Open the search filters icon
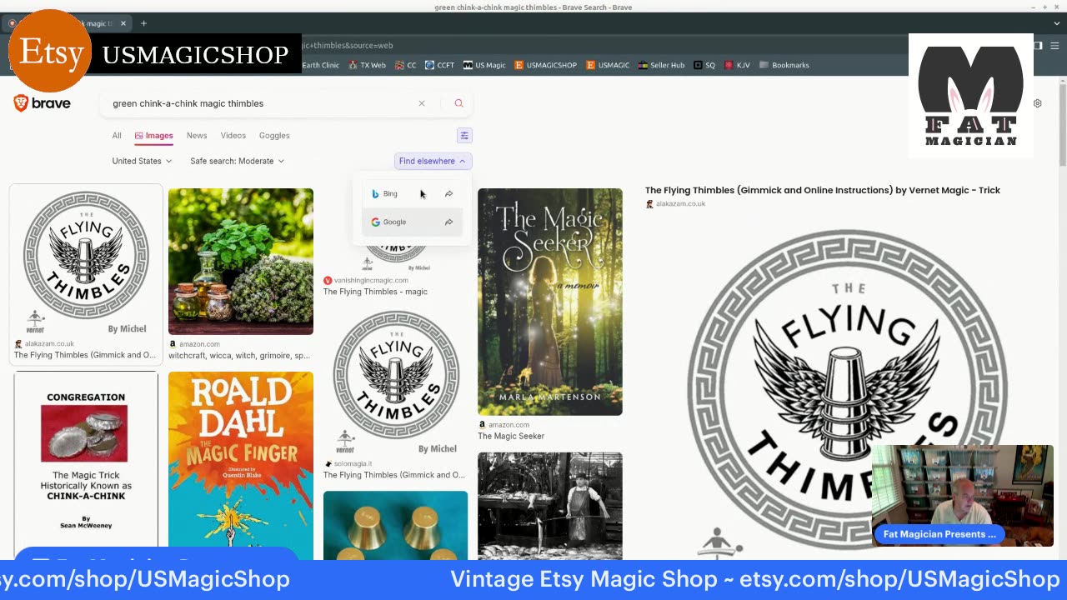This screenshot has width=1067, height=600. (464, 135)
